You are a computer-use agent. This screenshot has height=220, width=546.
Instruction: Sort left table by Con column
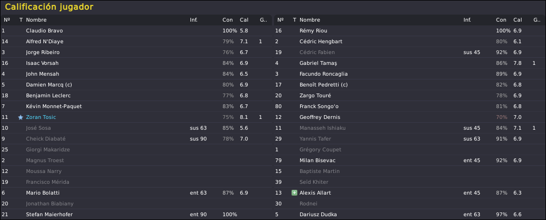pos(227,20)
